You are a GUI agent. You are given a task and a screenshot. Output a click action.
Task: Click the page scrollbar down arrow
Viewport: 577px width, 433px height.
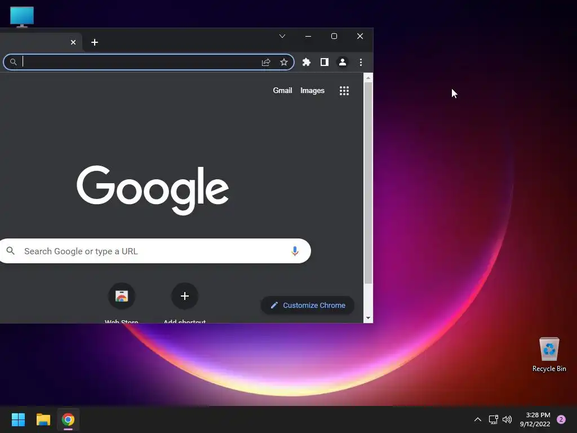[x=368, y=318]
